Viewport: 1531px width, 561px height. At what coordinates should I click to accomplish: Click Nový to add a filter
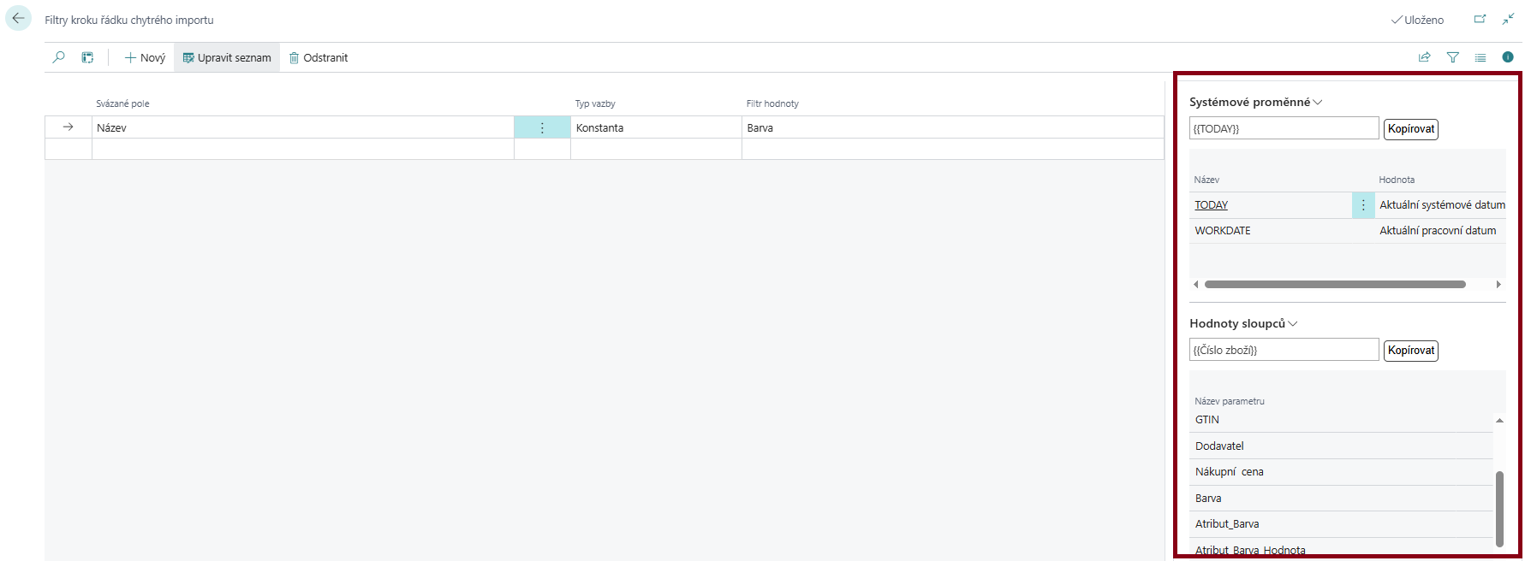145,57
